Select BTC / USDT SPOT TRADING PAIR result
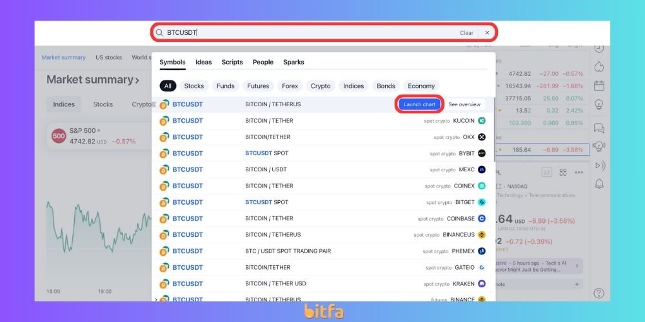 288,251
